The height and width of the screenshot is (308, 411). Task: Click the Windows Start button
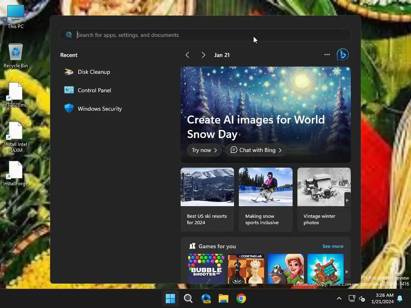click(x=170, y=298)
